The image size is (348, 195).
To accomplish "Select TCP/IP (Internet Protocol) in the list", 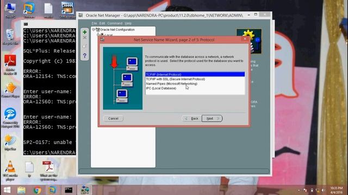I will click(x=195, y=75).
